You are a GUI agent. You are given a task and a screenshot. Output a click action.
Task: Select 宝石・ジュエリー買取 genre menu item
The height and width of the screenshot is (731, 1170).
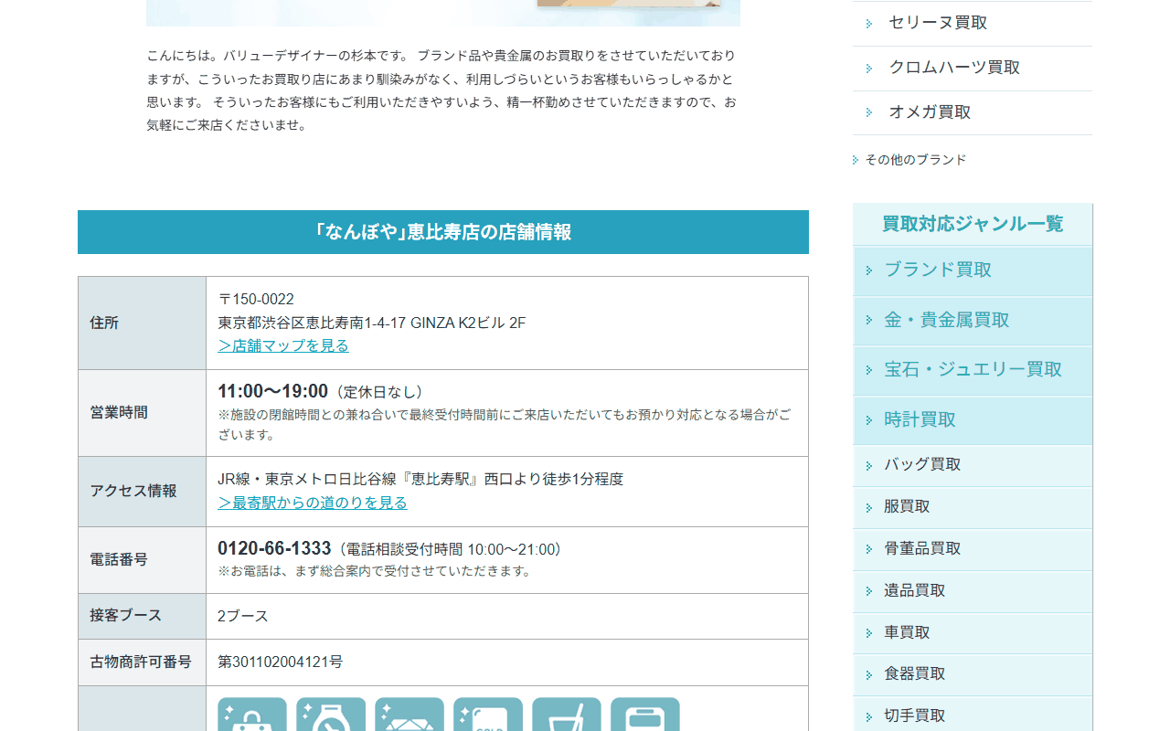coord(973,370)
